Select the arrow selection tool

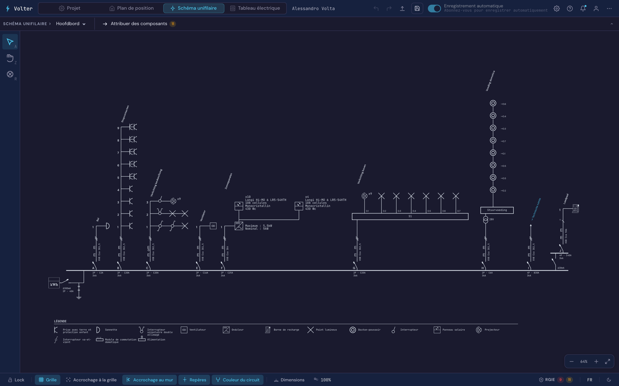(x=10, y=42)
